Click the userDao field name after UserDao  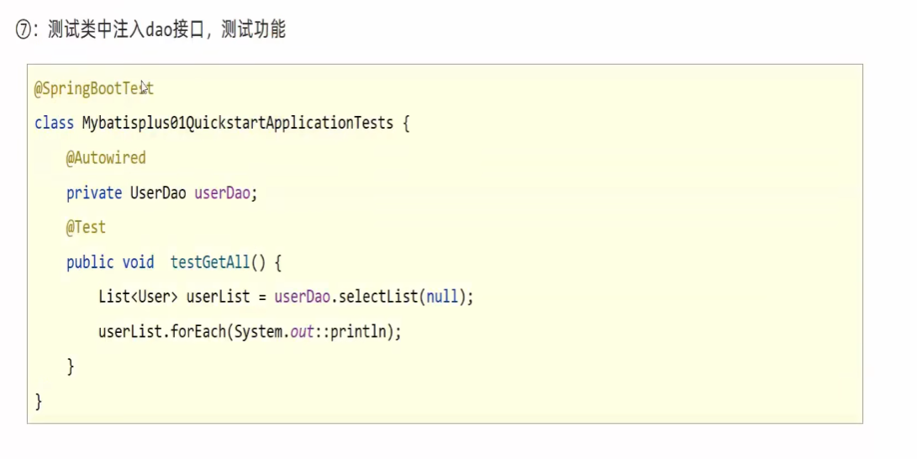[x=223, y=193]
